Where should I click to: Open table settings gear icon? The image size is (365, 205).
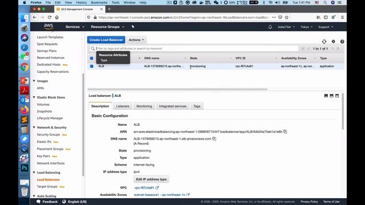coord(333,42)
